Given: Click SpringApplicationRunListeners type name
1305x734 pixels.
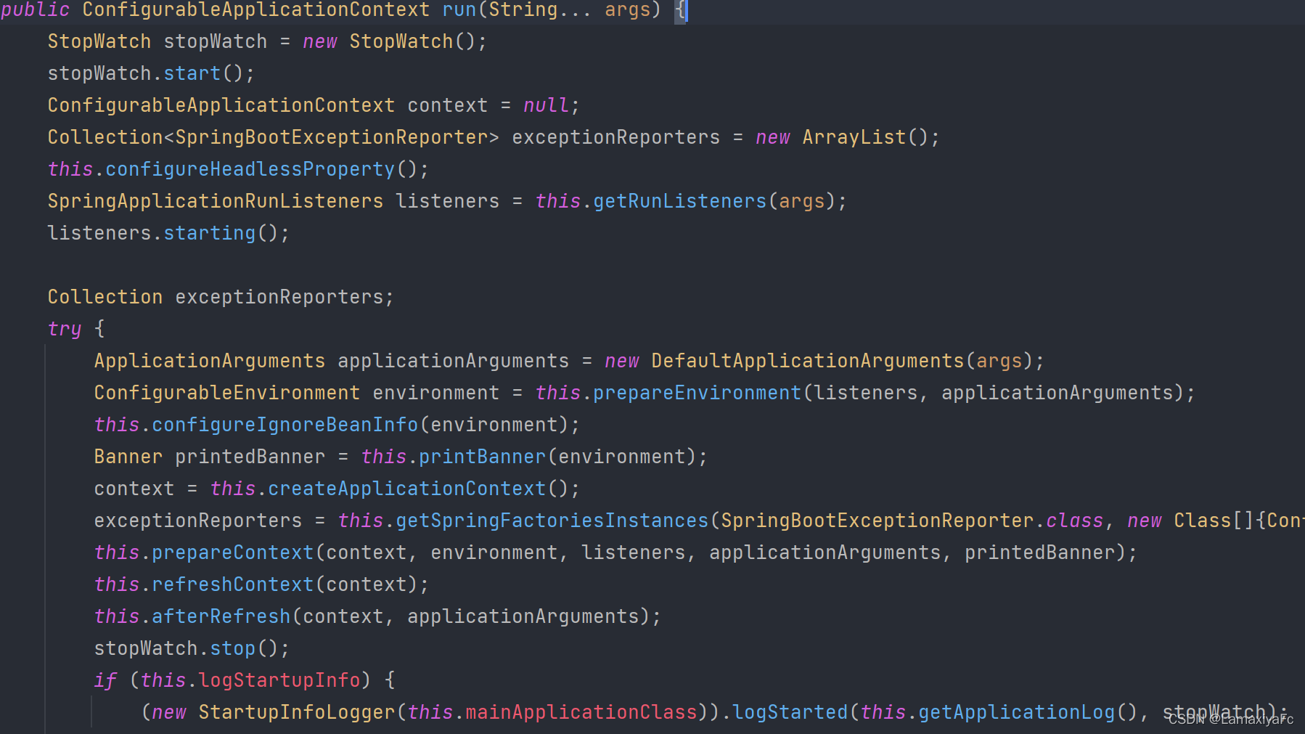Looking at the screenshot, I should pos(216,201).
